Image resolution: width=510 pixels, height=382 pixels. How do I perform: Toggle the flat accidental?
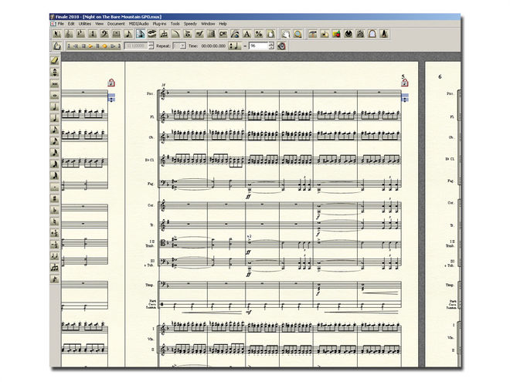[55, 210]
